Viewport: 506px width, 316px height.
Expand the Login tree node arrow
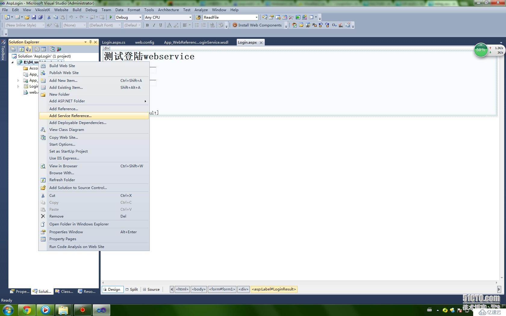point(18,86)
